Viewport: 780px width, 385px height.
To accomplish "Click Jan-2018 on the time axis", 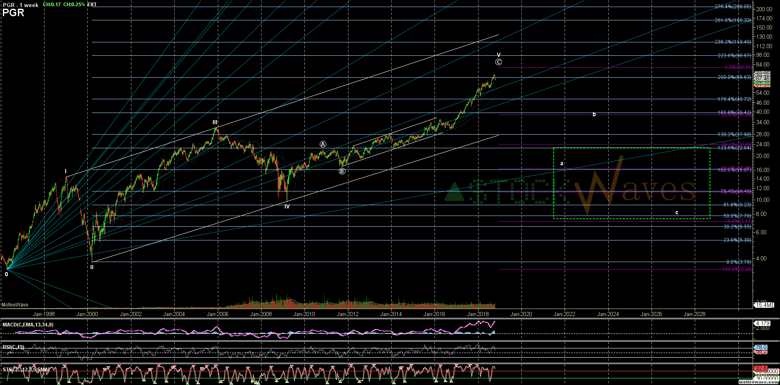I will coord(478,314).
